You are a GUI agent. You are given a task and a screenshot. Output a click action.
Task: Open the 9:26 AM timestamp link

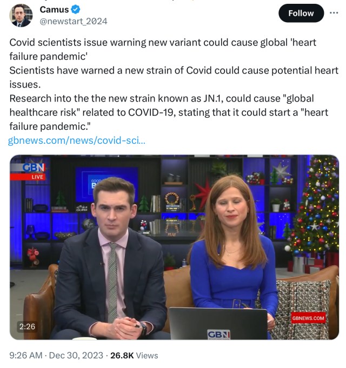tap(26, 356)
